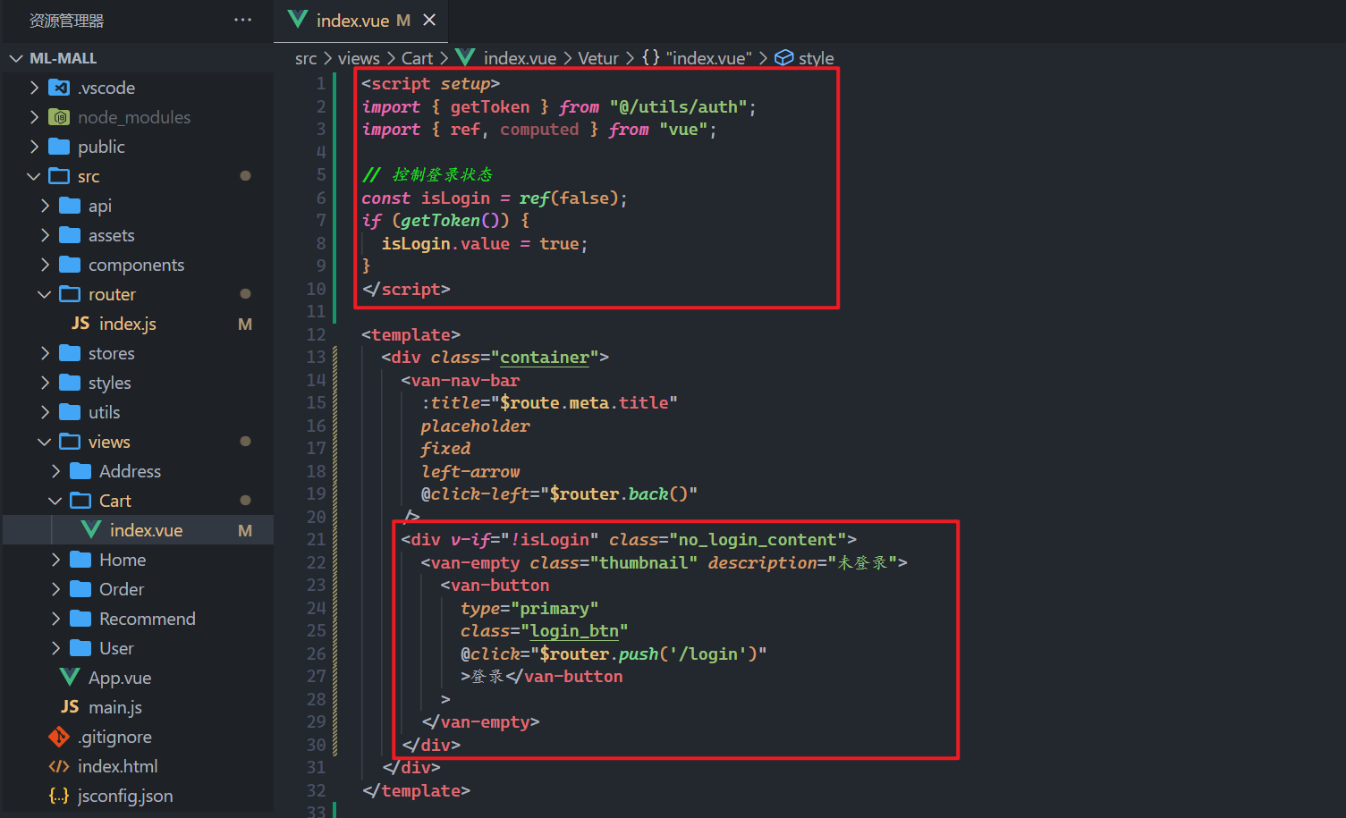The height and width of the screenshot is (818, 1346).
Task: Click the api folder icon
Action: 70,206
